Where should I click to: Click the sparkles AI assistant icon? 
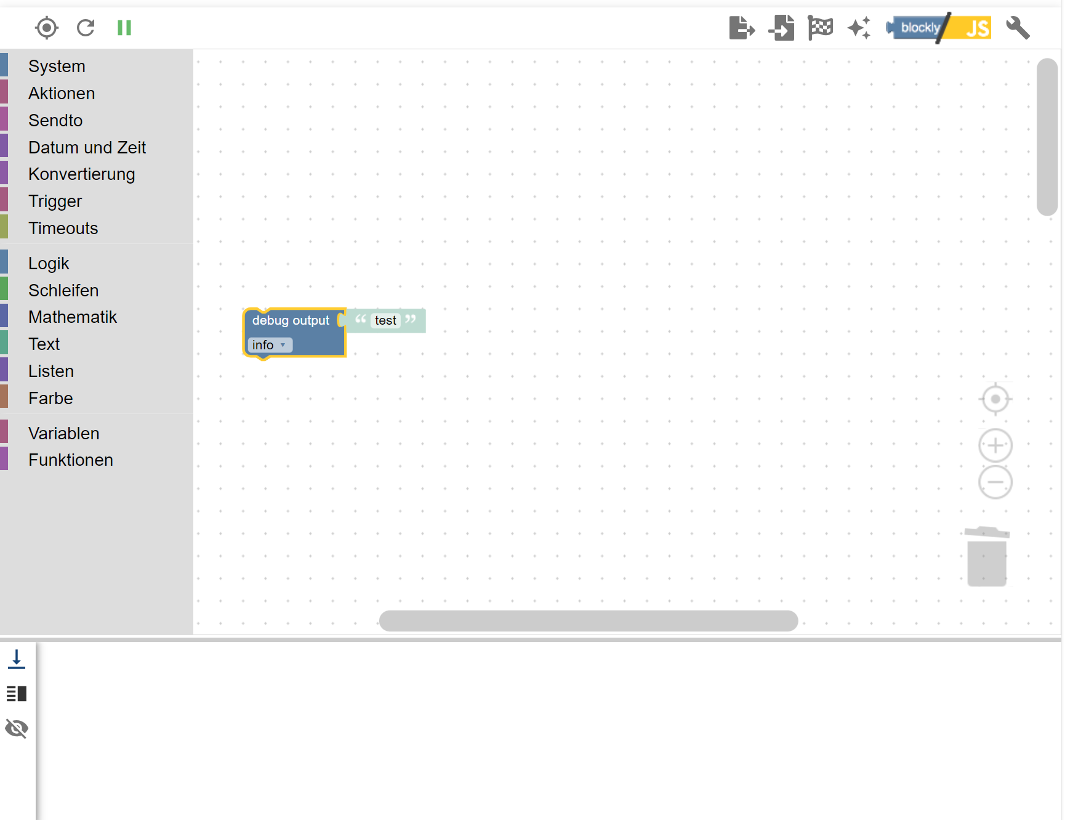point(859,28)
